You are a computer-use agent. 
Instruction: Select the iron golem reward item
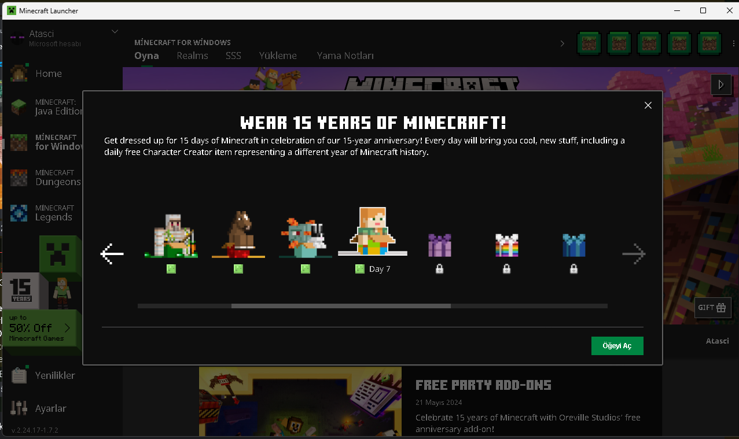point(171,235)
